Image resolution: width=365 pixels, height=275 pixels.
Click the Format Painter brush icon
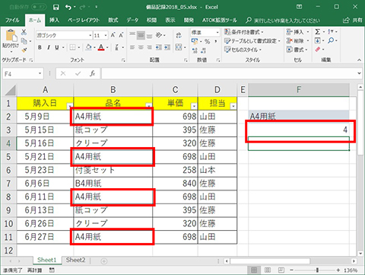pyautogui.click(x=24, y=50)
